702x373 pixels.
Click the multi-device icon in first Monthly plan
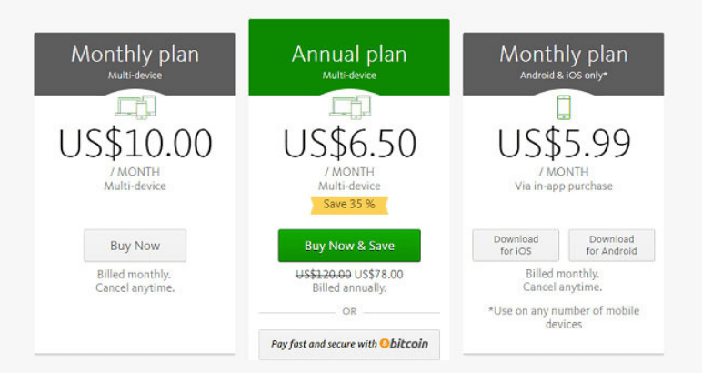pyautogui.click(x=135, y=108)
